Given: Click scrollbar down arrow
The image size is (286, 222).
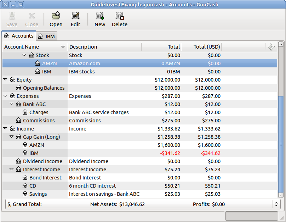Looking at the screenshot, I should [281, 195].
